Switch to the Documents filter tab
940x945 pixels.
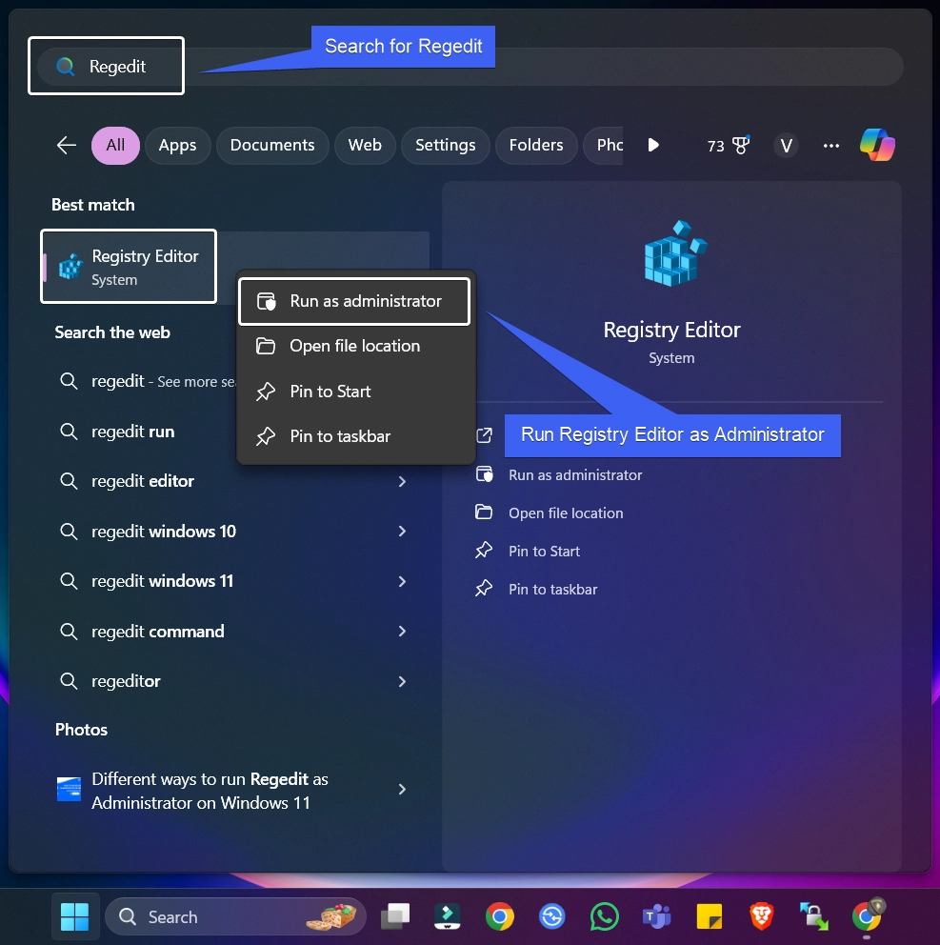tap(272, 145)
